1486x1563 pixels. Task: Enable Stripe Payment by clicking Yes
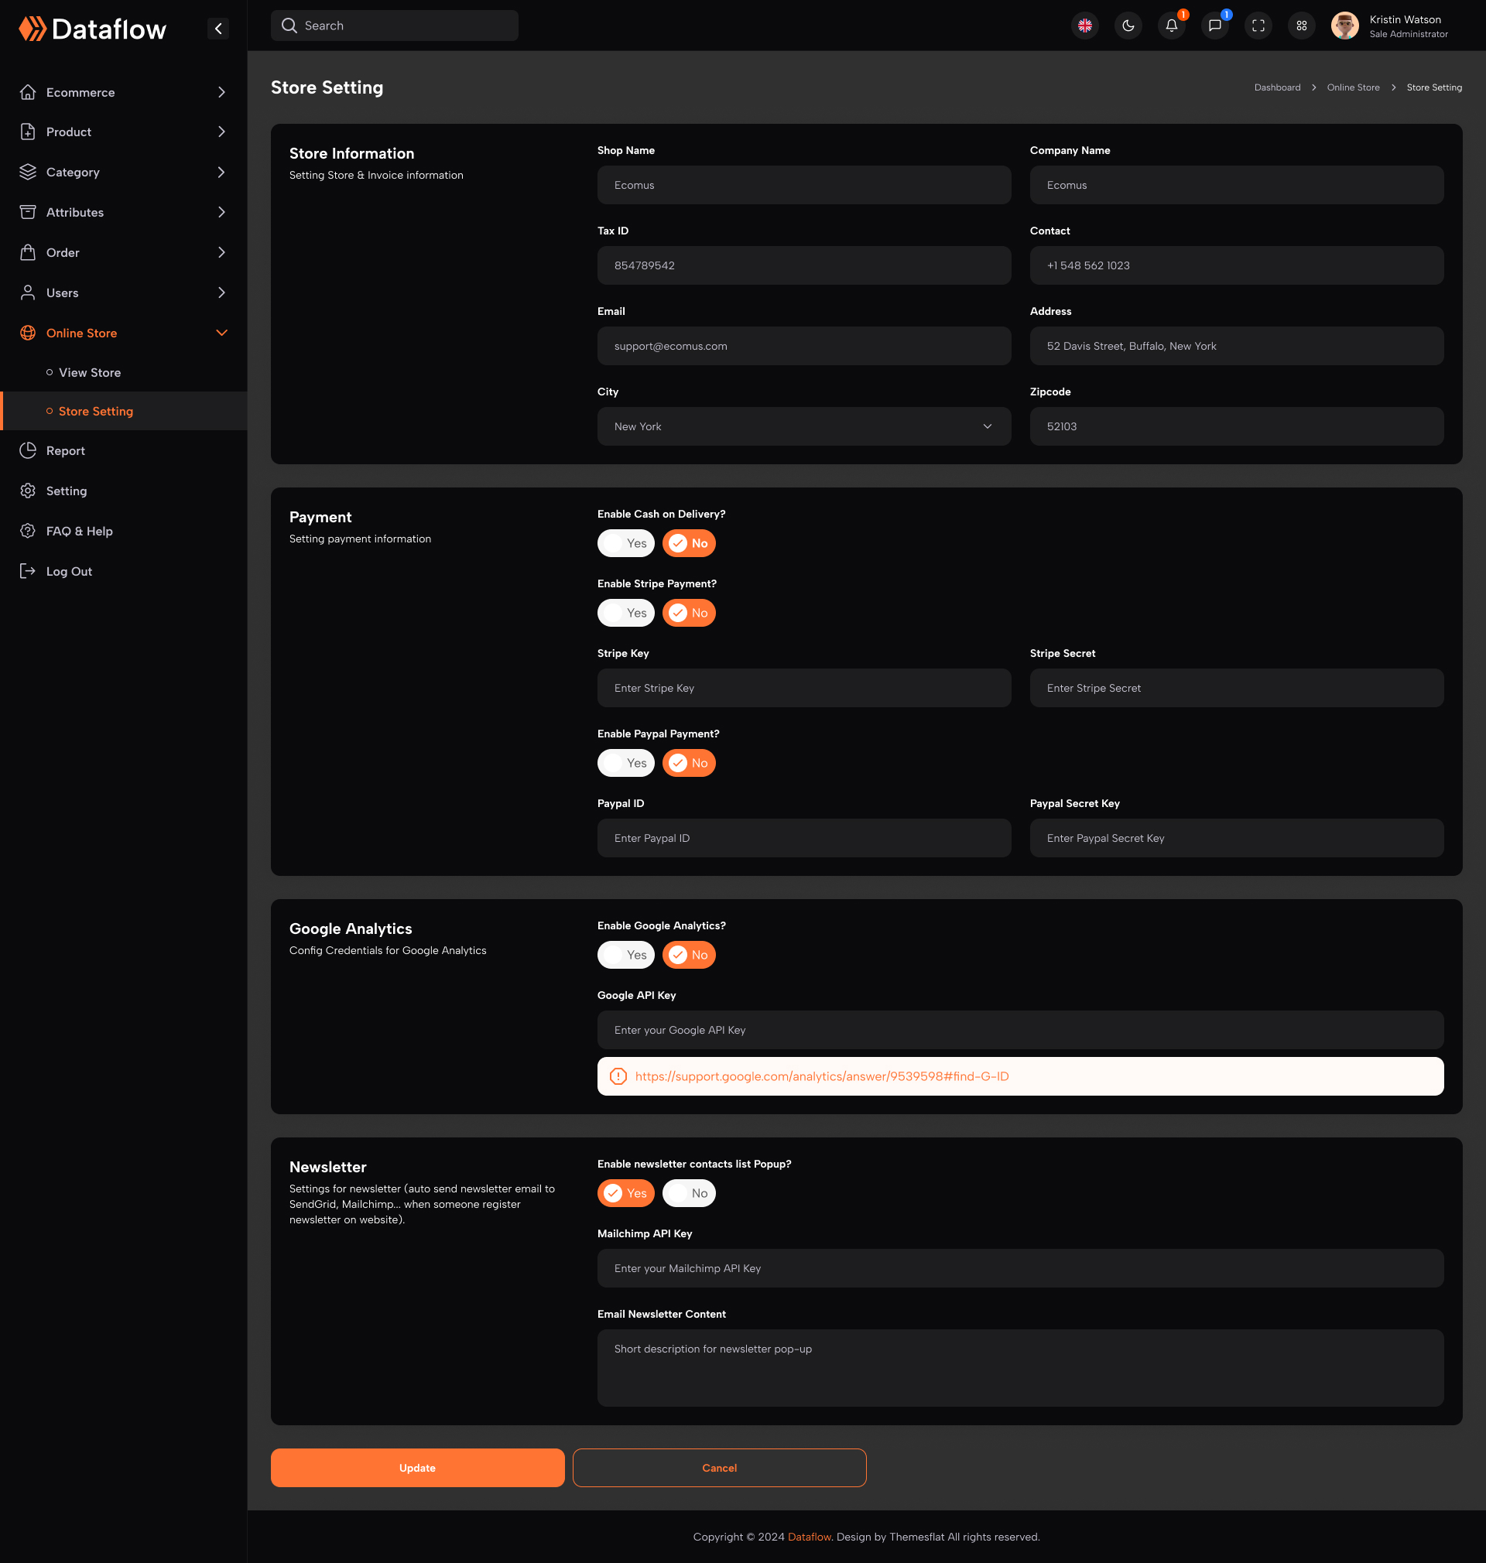point(626,612)
